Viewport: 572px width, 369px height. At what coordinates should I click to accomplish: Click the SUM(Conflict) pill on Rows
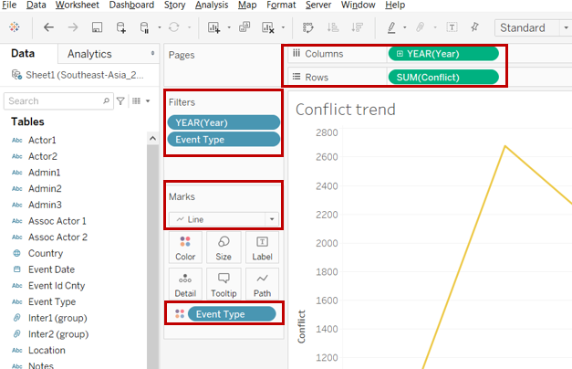443,77
